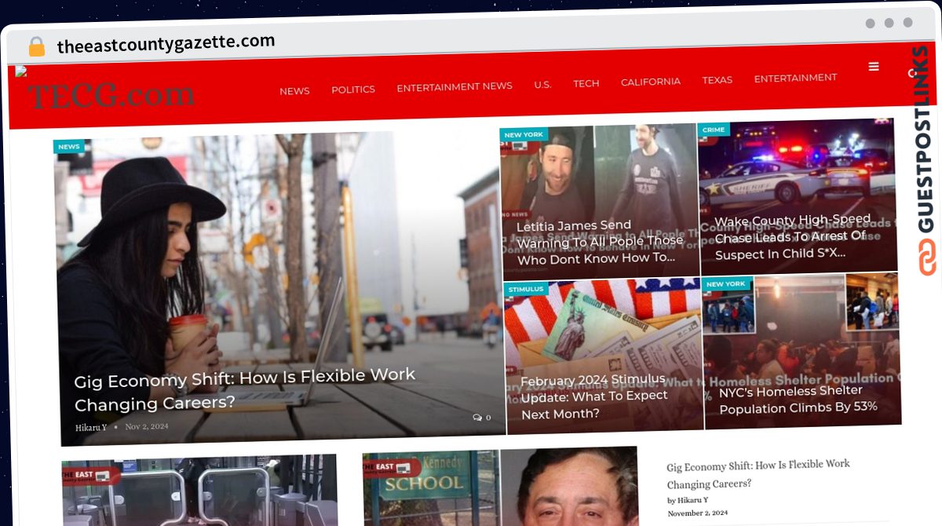
Task: Open 'February 2024 Stimulus Update' article
Action: [x=595, y=396]
